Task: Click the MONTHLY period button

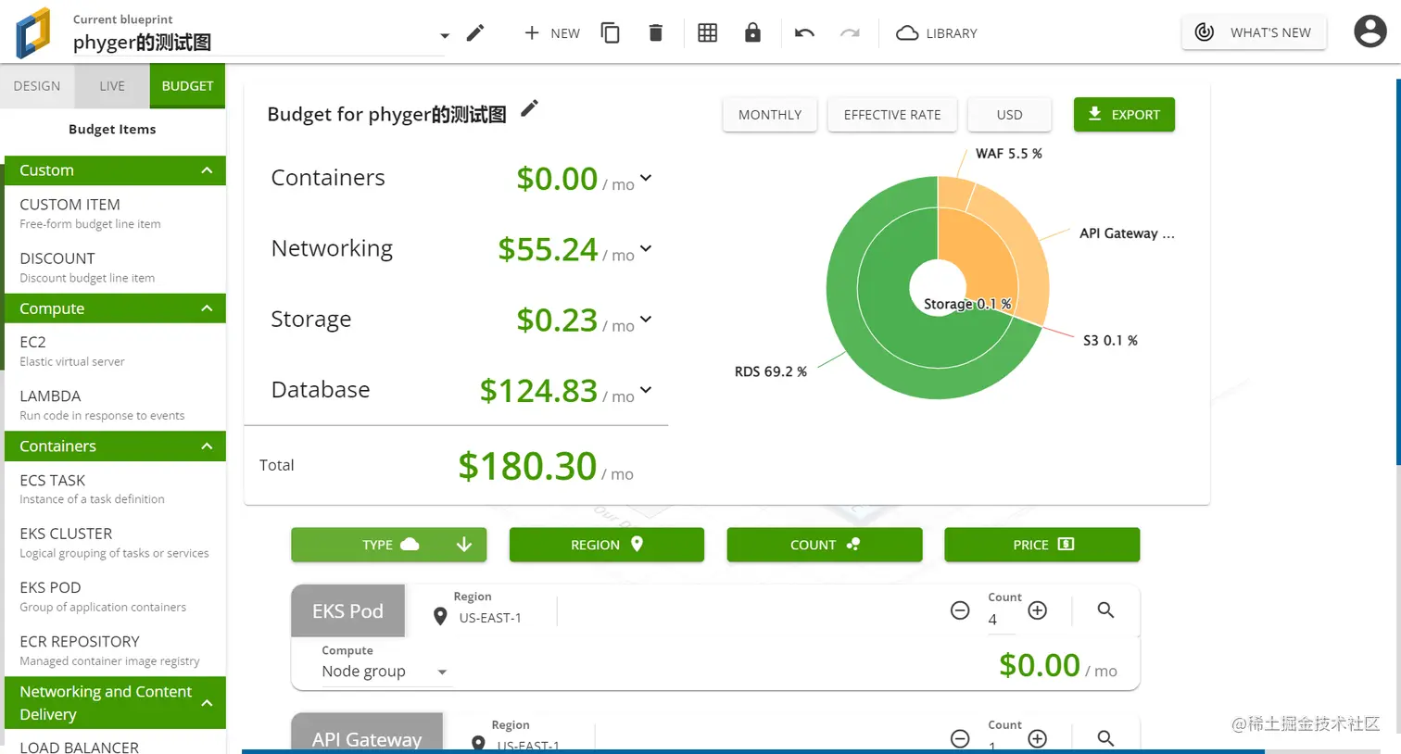Action: pos(770,115)
